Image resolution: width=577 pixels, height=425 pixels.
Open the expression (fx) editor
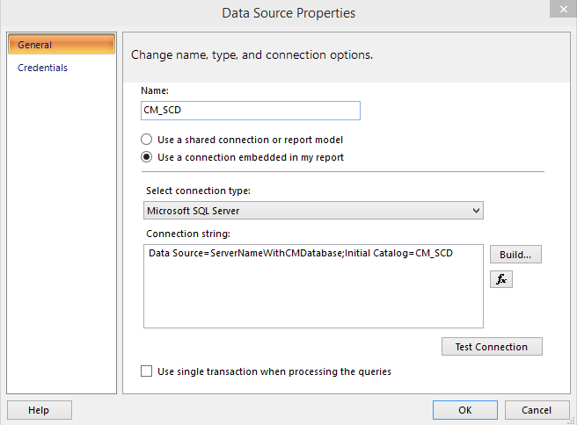coord(500,279)
